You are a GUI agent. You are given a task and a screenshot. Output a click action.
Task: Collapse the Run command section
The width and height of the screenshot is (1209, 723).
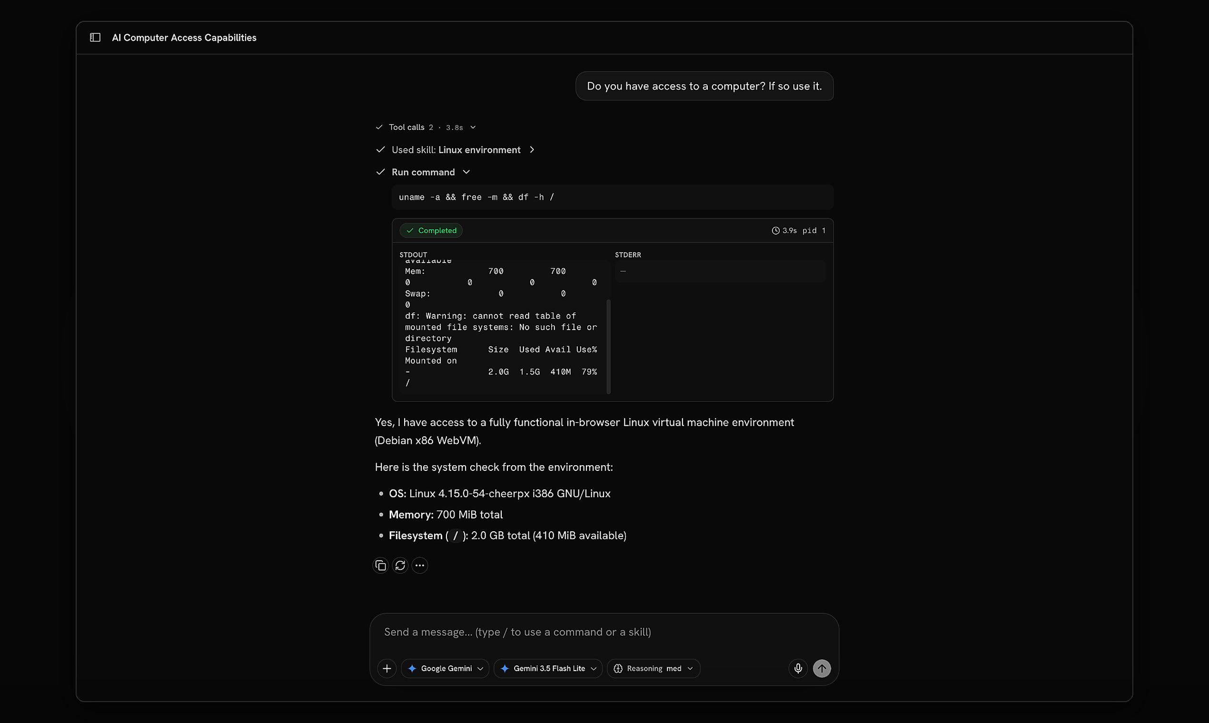[423, 172]
